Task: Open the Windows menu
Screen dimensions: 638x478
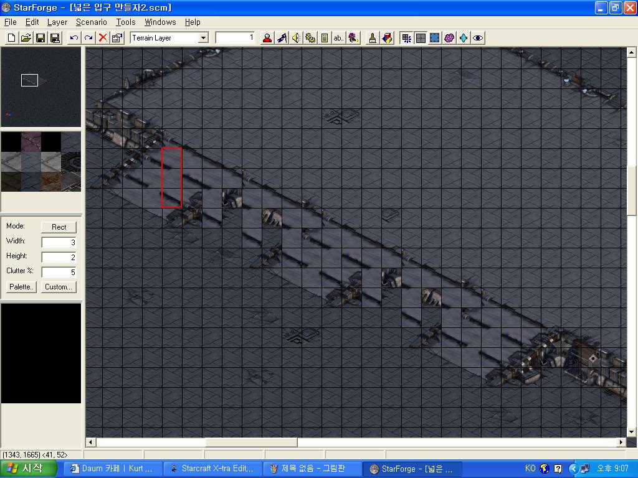Action: [x=160, y=22]
